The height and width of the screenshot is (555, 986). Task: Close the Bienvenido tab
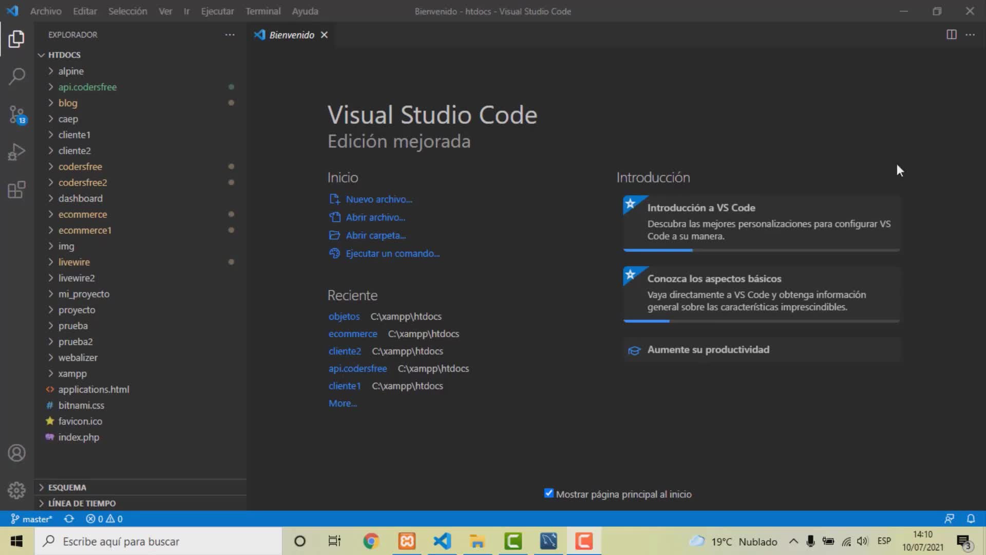click(x=324, y=35)
